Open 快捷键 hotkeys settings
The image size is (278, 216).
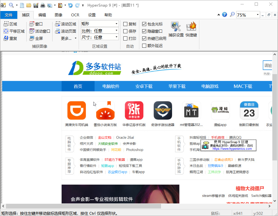[x=191, y=29]
